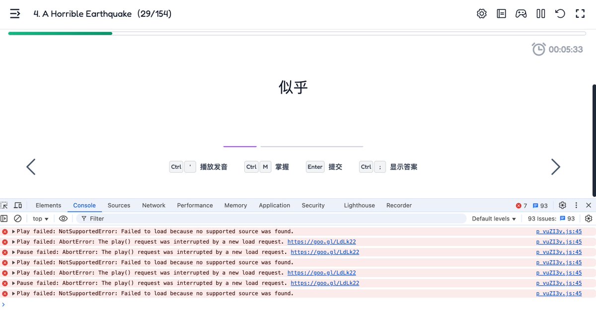
Task: Open the settings gear in top bar
Action: pos(481,14)
